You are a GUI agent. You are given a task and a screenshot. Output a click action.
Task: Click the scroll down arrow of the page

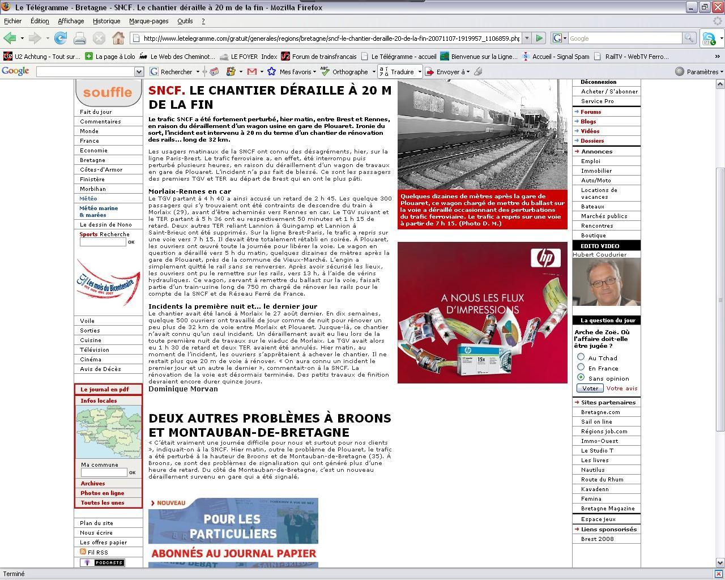[720, 562]
